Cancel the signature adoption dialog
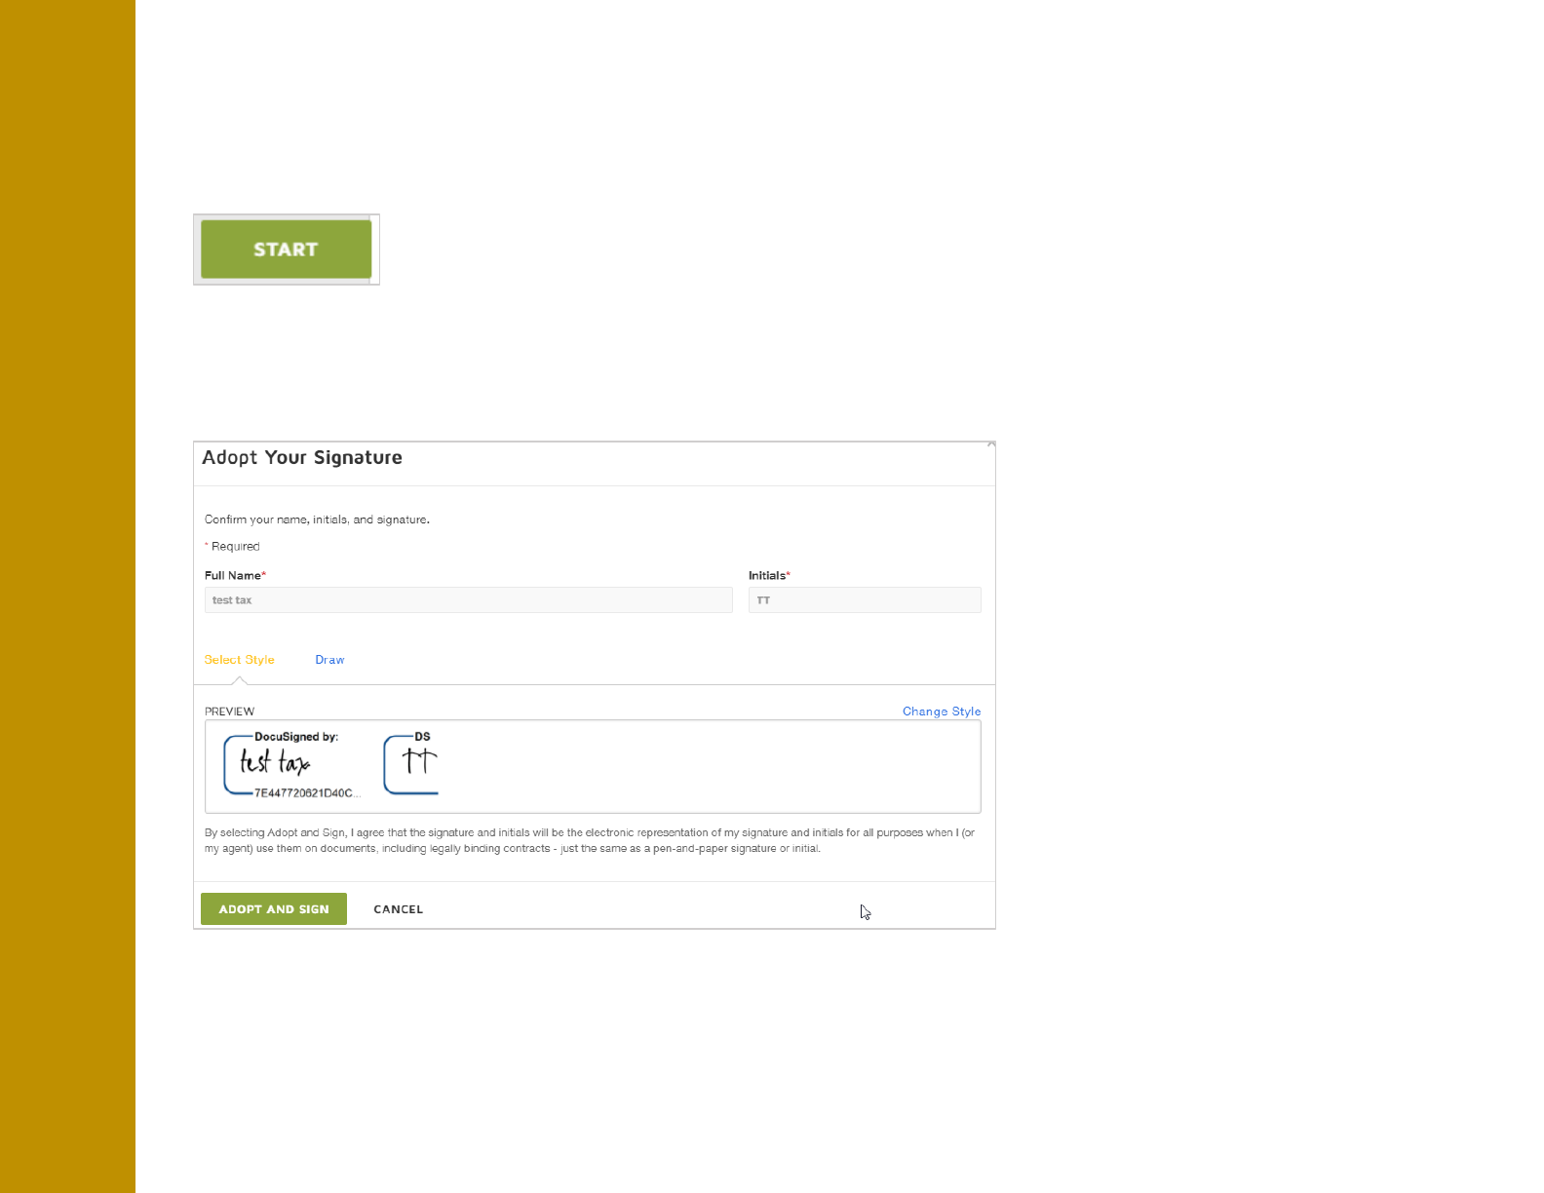 398,909
